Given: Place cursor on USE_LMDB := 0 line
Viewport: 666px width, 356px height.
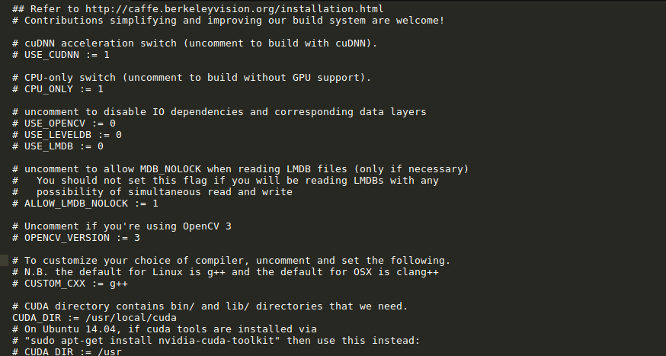Looking at the screenshot, I should point(58,146).
